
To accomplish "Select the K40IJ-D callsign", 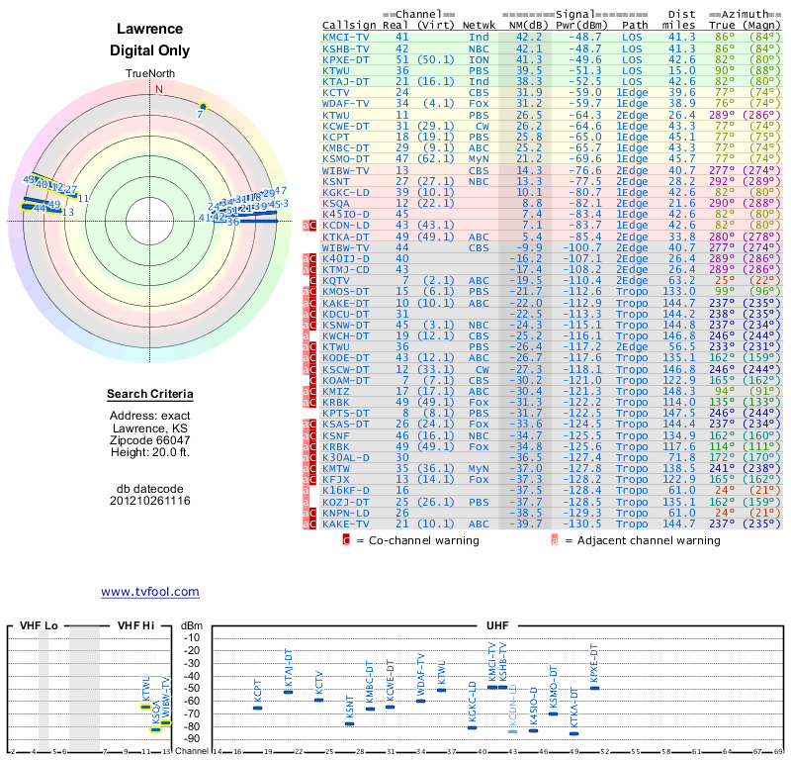I will coord(346,258).
